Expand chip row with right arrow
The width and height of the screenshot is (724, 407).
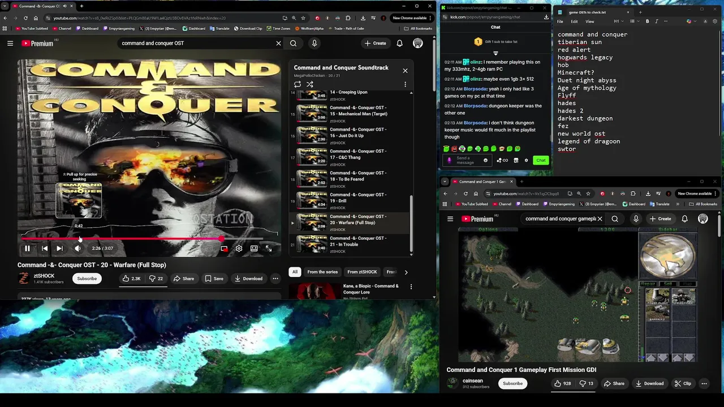[406, 272]
